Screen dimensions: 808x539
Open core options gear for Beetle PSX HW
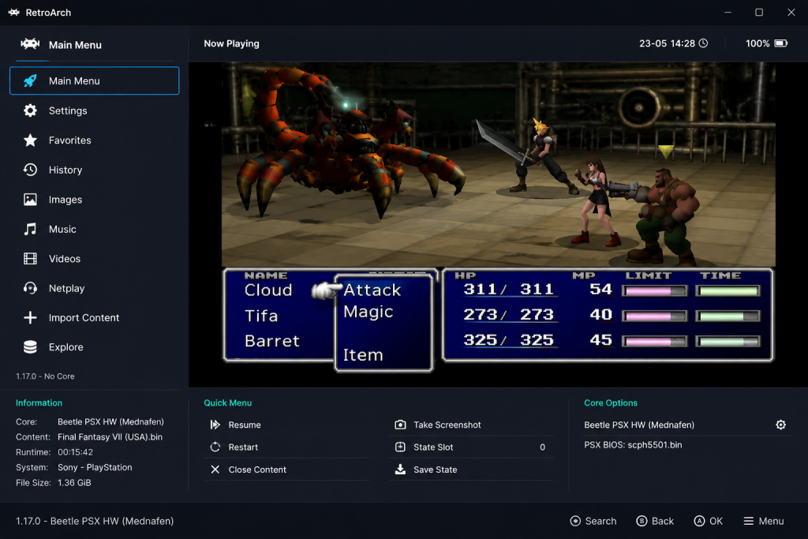tap(780, 425)
